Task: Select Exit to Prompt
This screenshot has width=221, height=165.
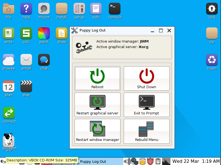Action: (147, 105)
